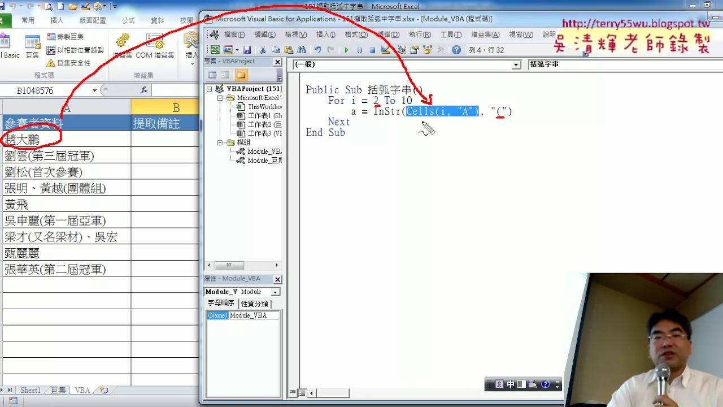The image size is (723, 407).
Task: Click 巨集安全性 macro security in Excel ribbon
Action: click(69, 63)
